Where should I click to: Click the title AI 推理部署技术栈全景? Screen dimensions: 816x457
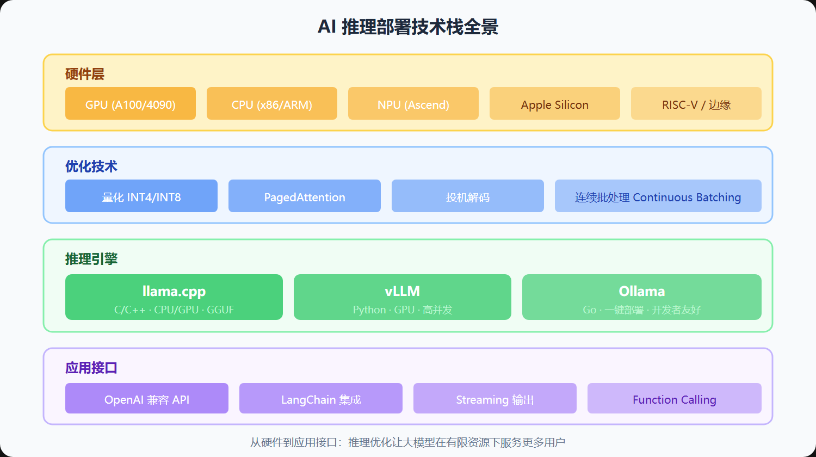(408, 27)
